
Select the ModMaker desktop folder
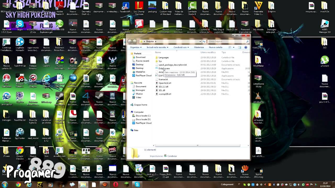[x=258, y=61]
